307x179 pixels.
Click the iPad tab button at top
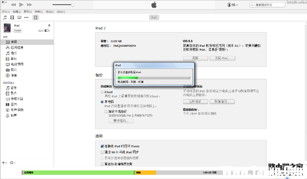(x=154, y=17)
